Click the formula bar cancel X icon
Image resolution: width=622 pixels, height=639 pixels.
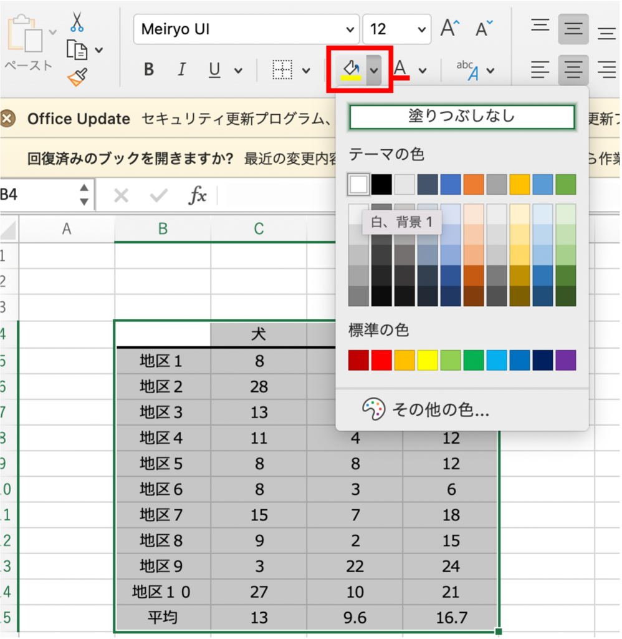(121, 196)
